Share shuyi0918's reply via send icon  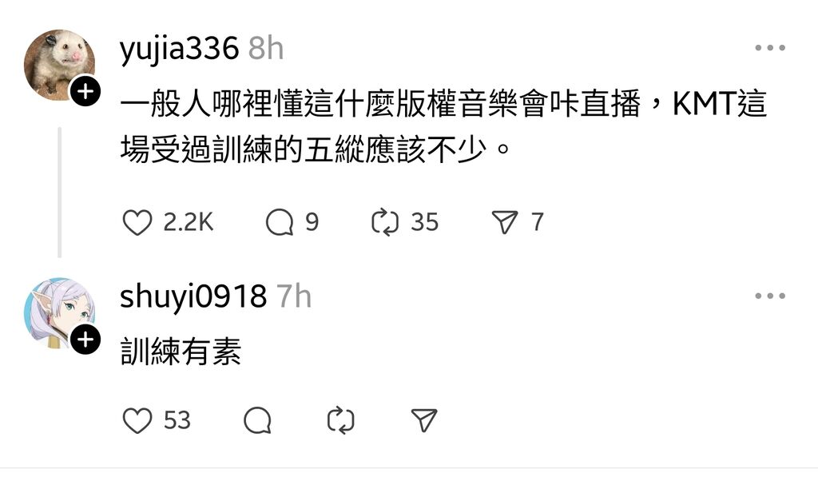point(423,420)
